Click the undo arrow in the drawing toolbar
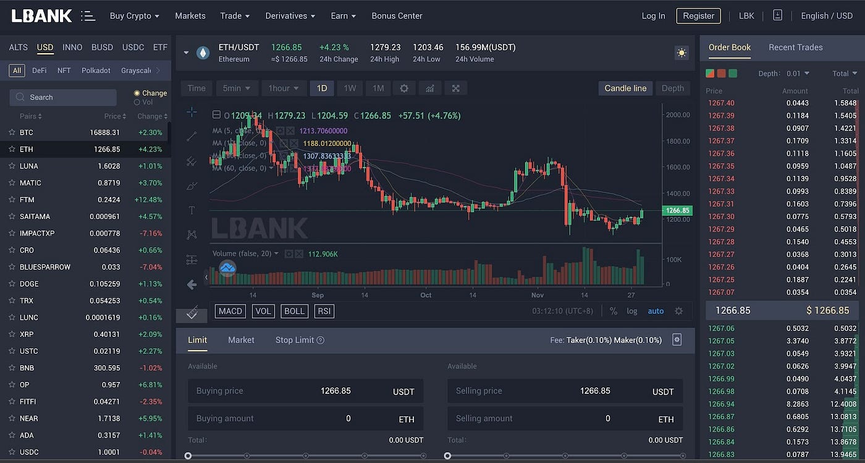This screenshot has height=463, width=865. coord(192,284)
